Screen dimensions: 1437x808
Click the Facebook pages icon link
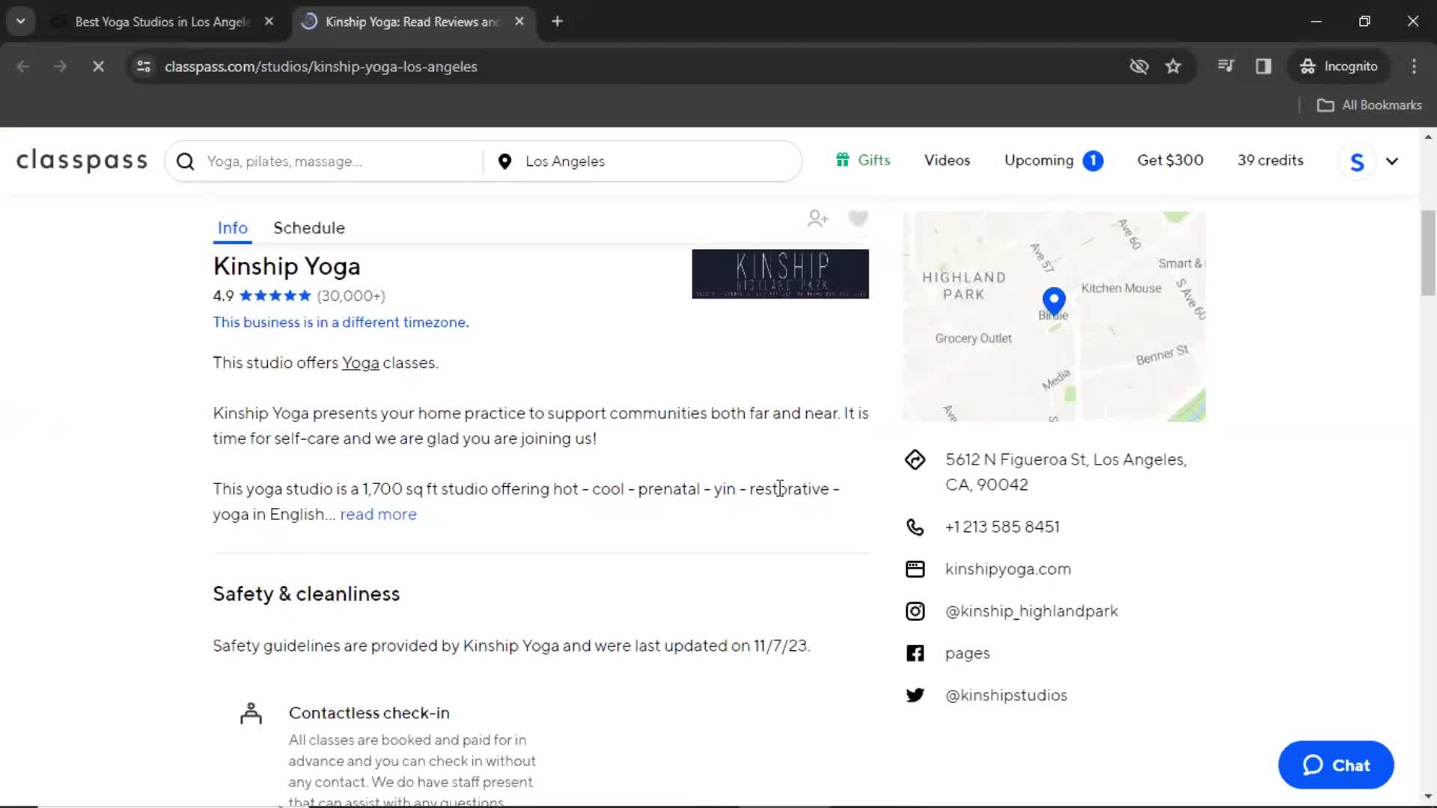(915, 653)
